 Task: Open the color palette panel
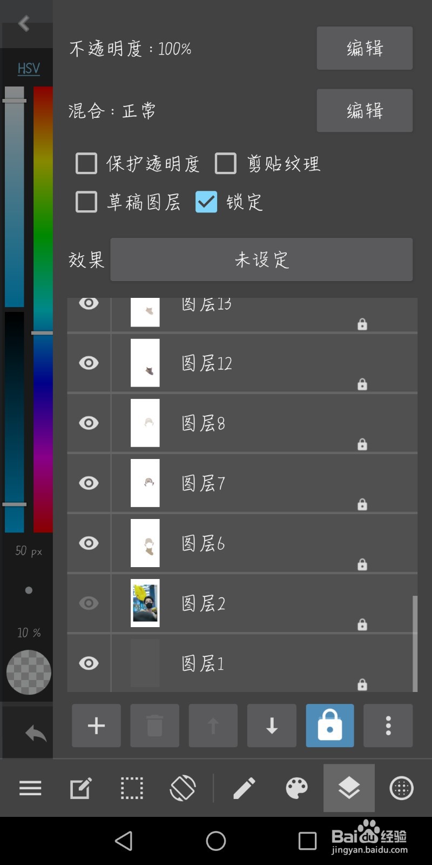point(296,788)
